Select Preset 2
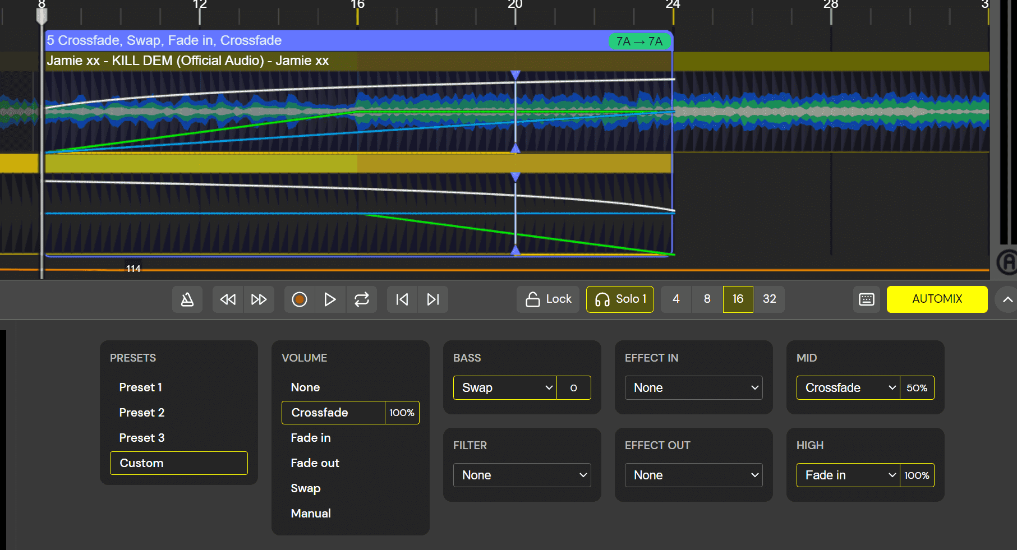The image size is (1017, 550). [x=179, y=413]
